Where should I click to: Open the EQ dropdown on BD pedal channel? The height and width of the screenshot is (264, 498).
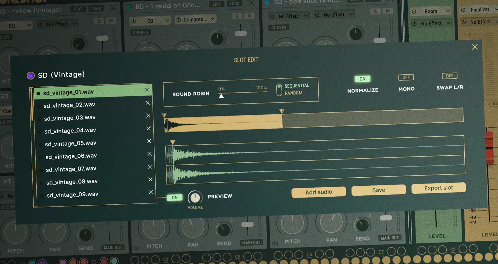pos(167,20)
